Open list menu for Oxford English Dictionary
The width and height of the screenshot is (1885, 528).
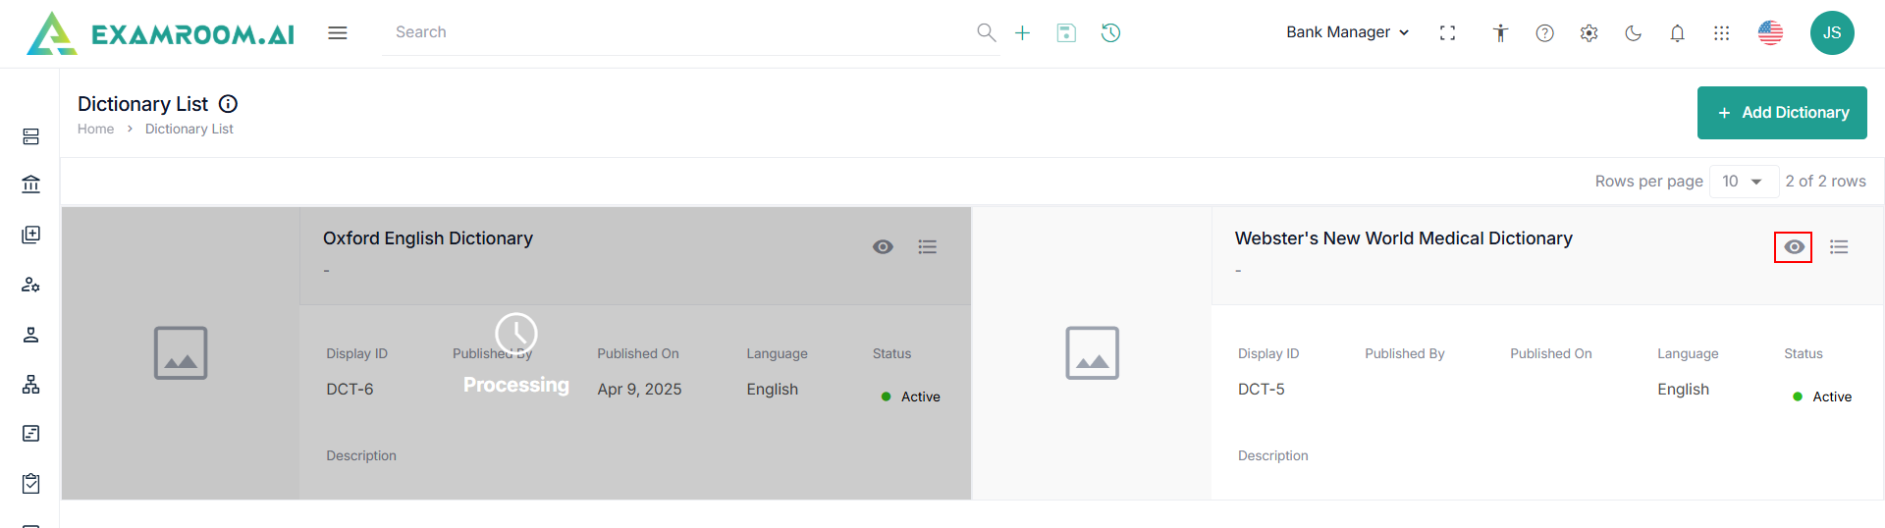[928, 246]
